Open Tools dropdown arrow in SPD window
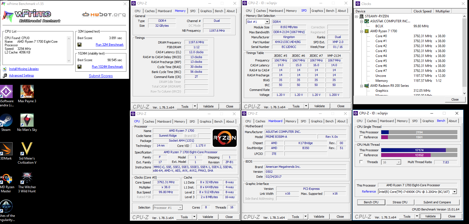469x224 pixels. (x=306, y=106)
